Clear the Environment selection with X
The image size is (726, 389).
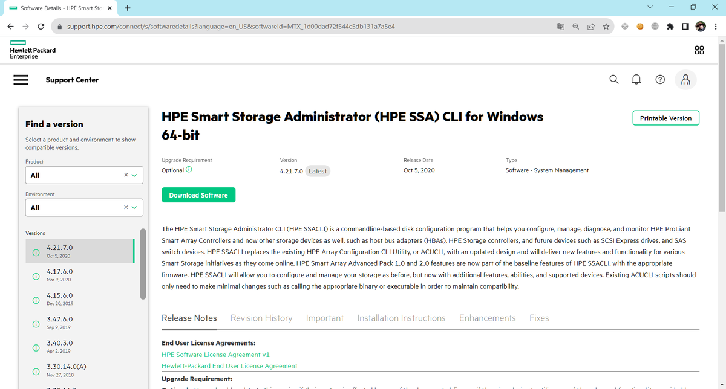pos(126,208)
